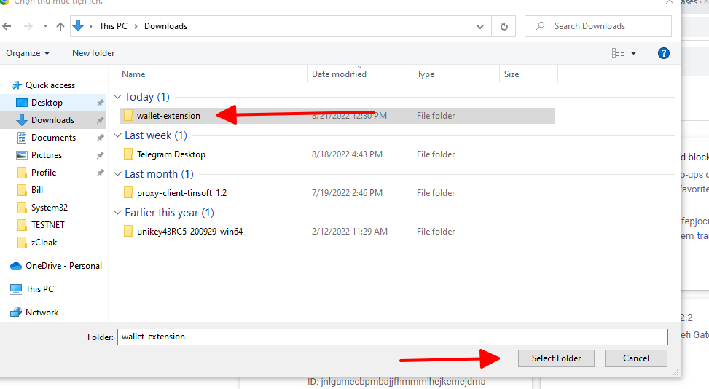Click the Up one level arrow
This screenshot has height=389, width=709.
click(x=60, y=26)
